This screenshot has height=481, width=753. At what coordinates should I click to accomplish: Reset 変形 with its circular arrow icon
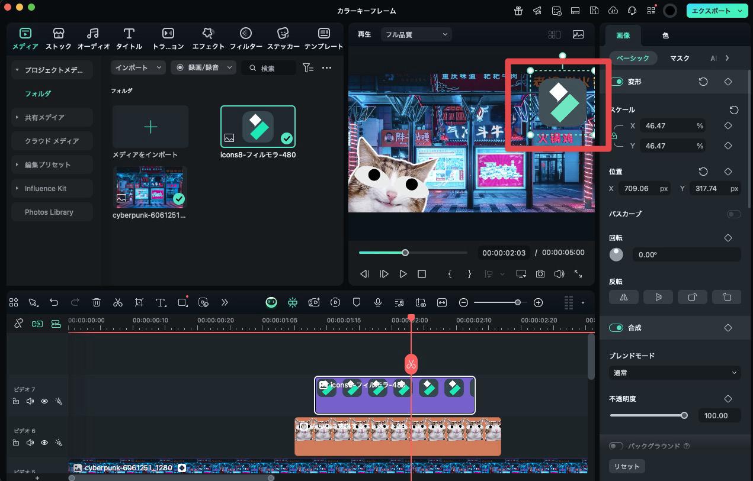point(703,82)
